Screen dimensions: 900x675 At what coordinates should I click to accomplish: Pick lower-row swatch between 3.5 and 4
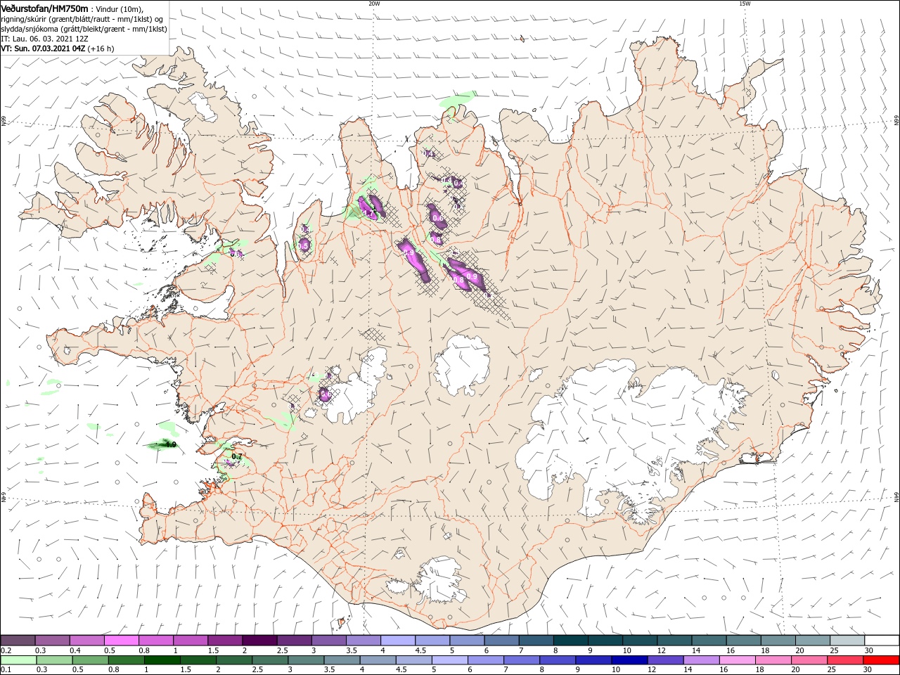342,660
